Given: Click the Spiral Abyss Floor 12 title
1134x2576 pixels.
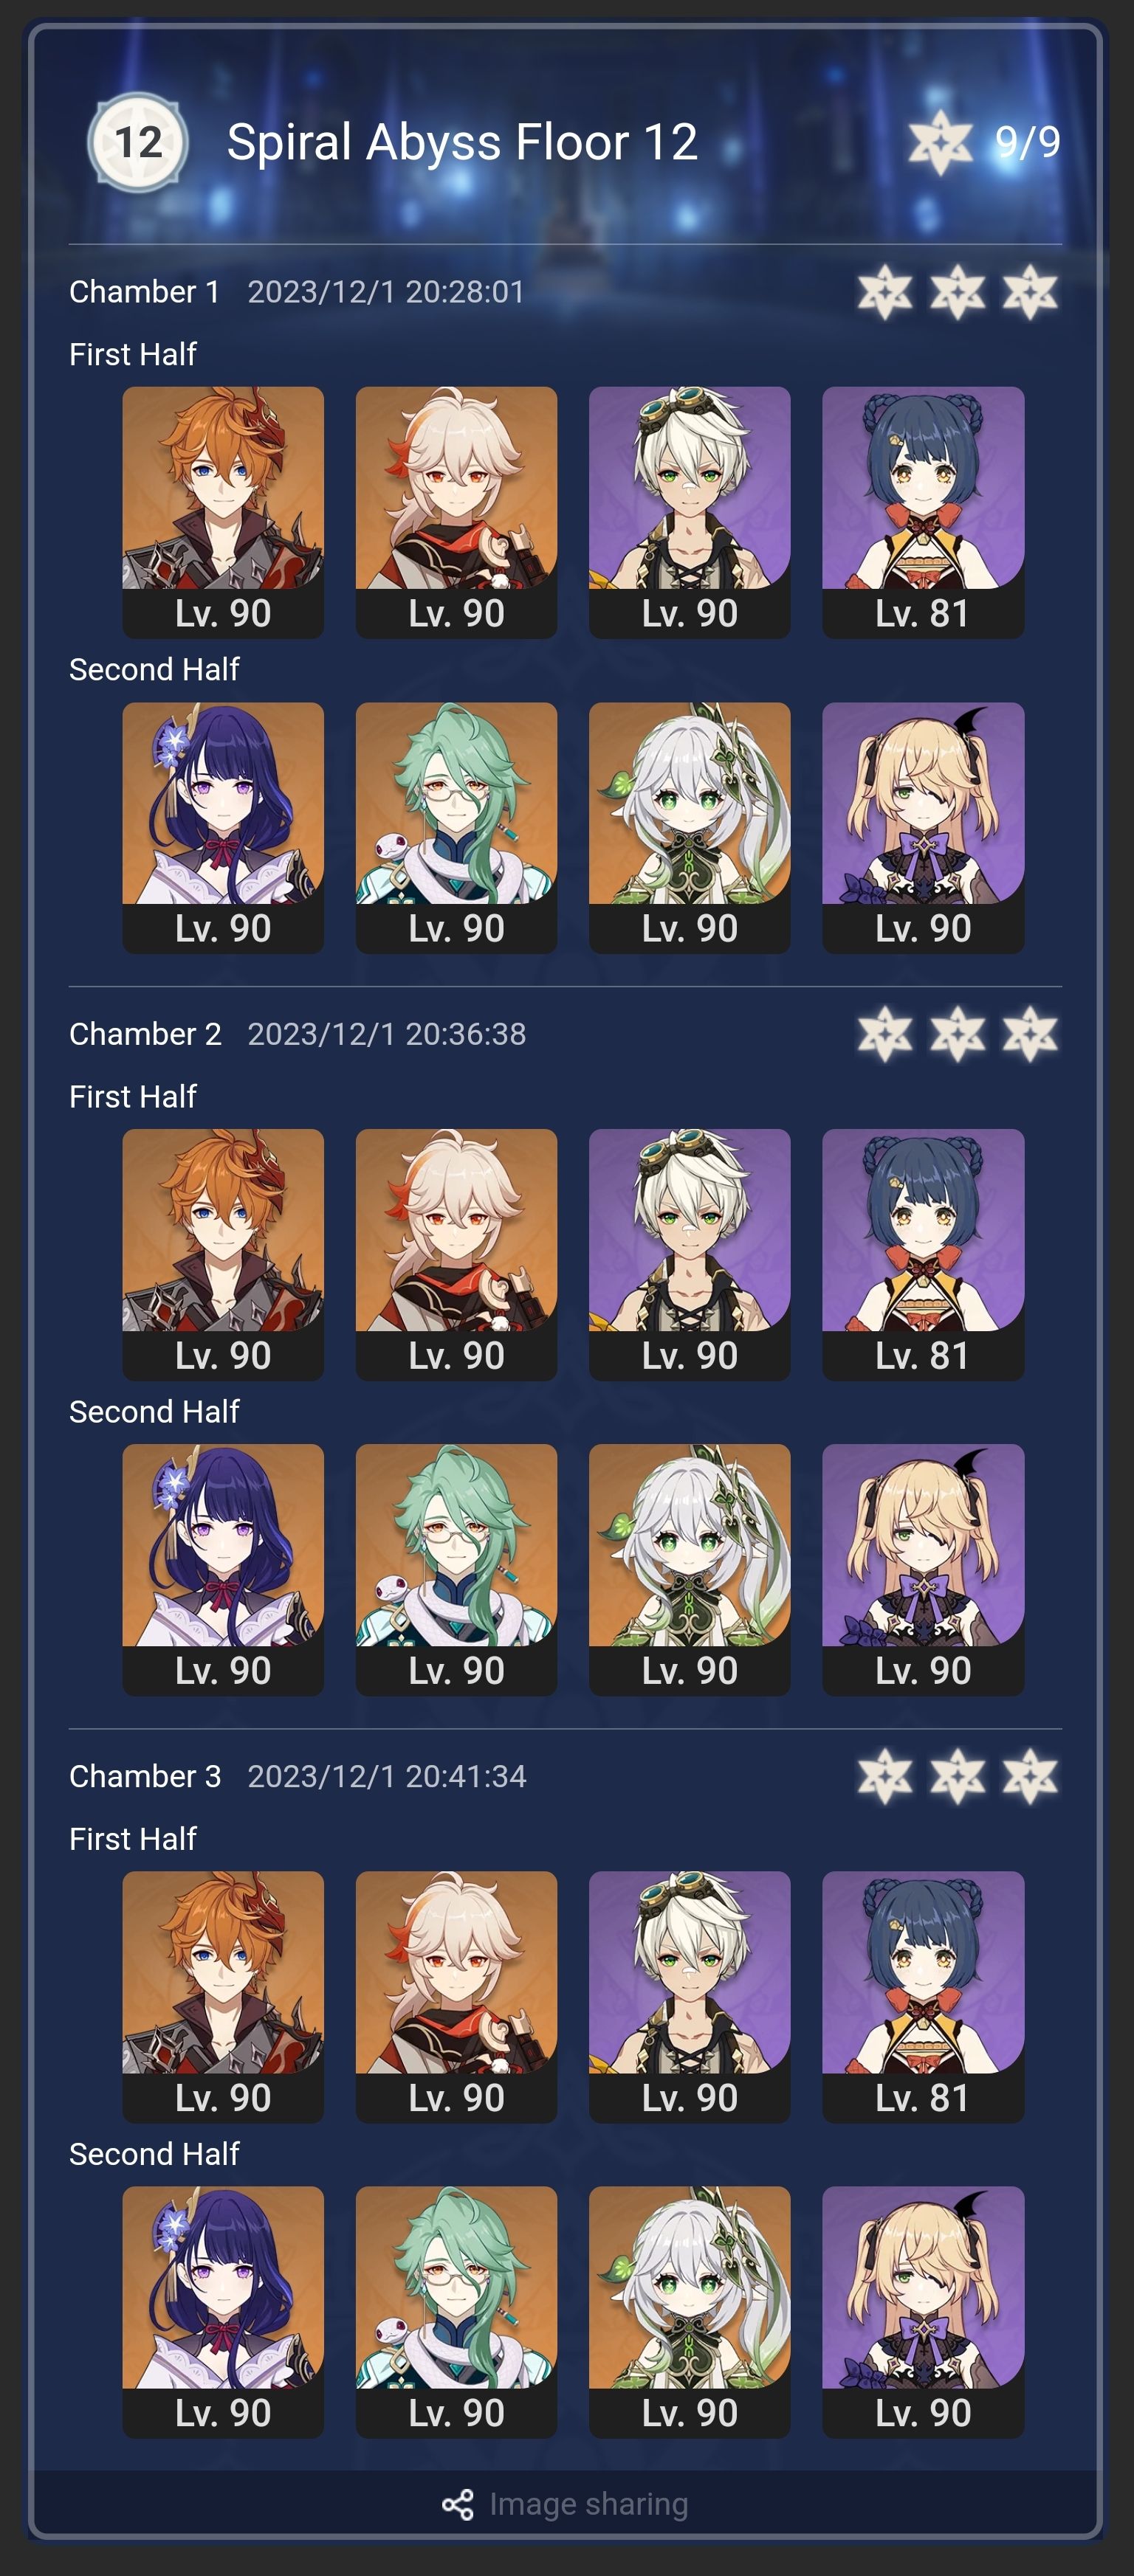Looking at the screenshot, I should [462, 142].
